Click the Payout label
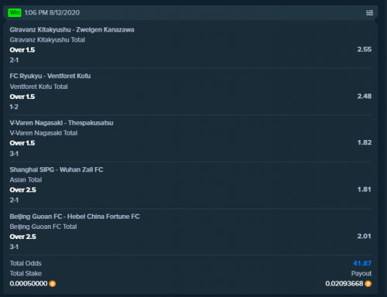 [x=361, y=274]
